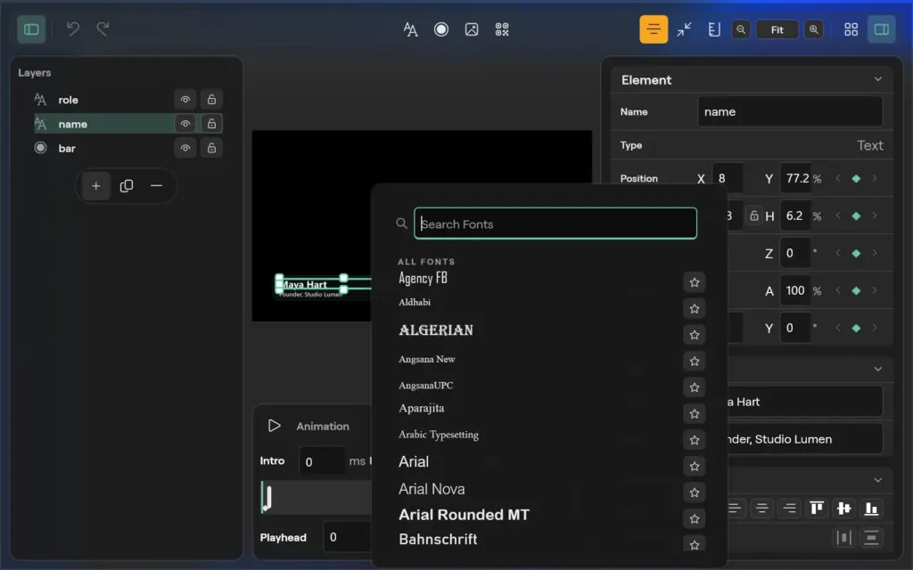Align text to the top
The image size is (913, 570).
tap(817, 509)
